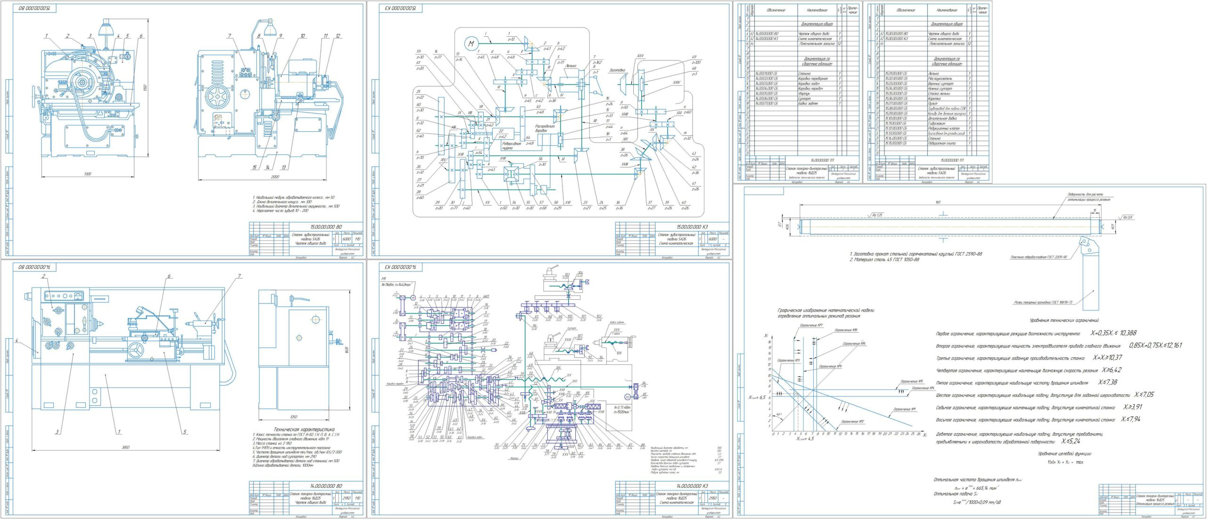Click dimension "1250" under lathe side view
This screenshot has width=1207, height=519.
click(294, 417)
